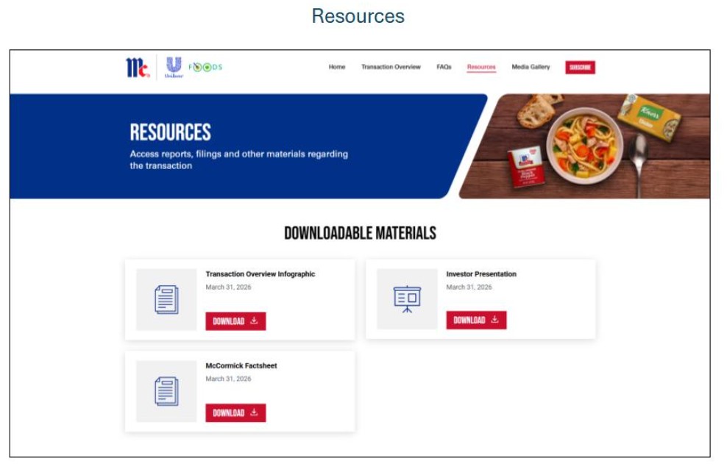Click the Investor Presentation title

point(481,274)
